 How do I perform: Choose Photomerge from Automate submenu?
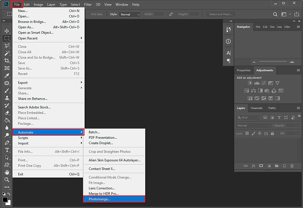click(114, 199)
